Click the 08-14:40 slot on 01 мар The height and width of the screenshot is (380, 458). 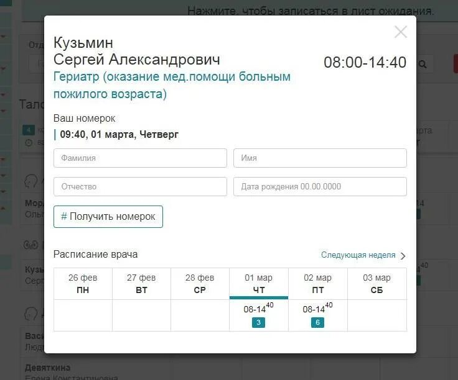coord(258,308)
